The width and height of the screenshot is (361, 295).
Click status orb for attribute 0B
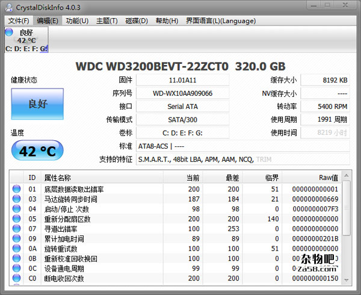[x=17, y=258]
